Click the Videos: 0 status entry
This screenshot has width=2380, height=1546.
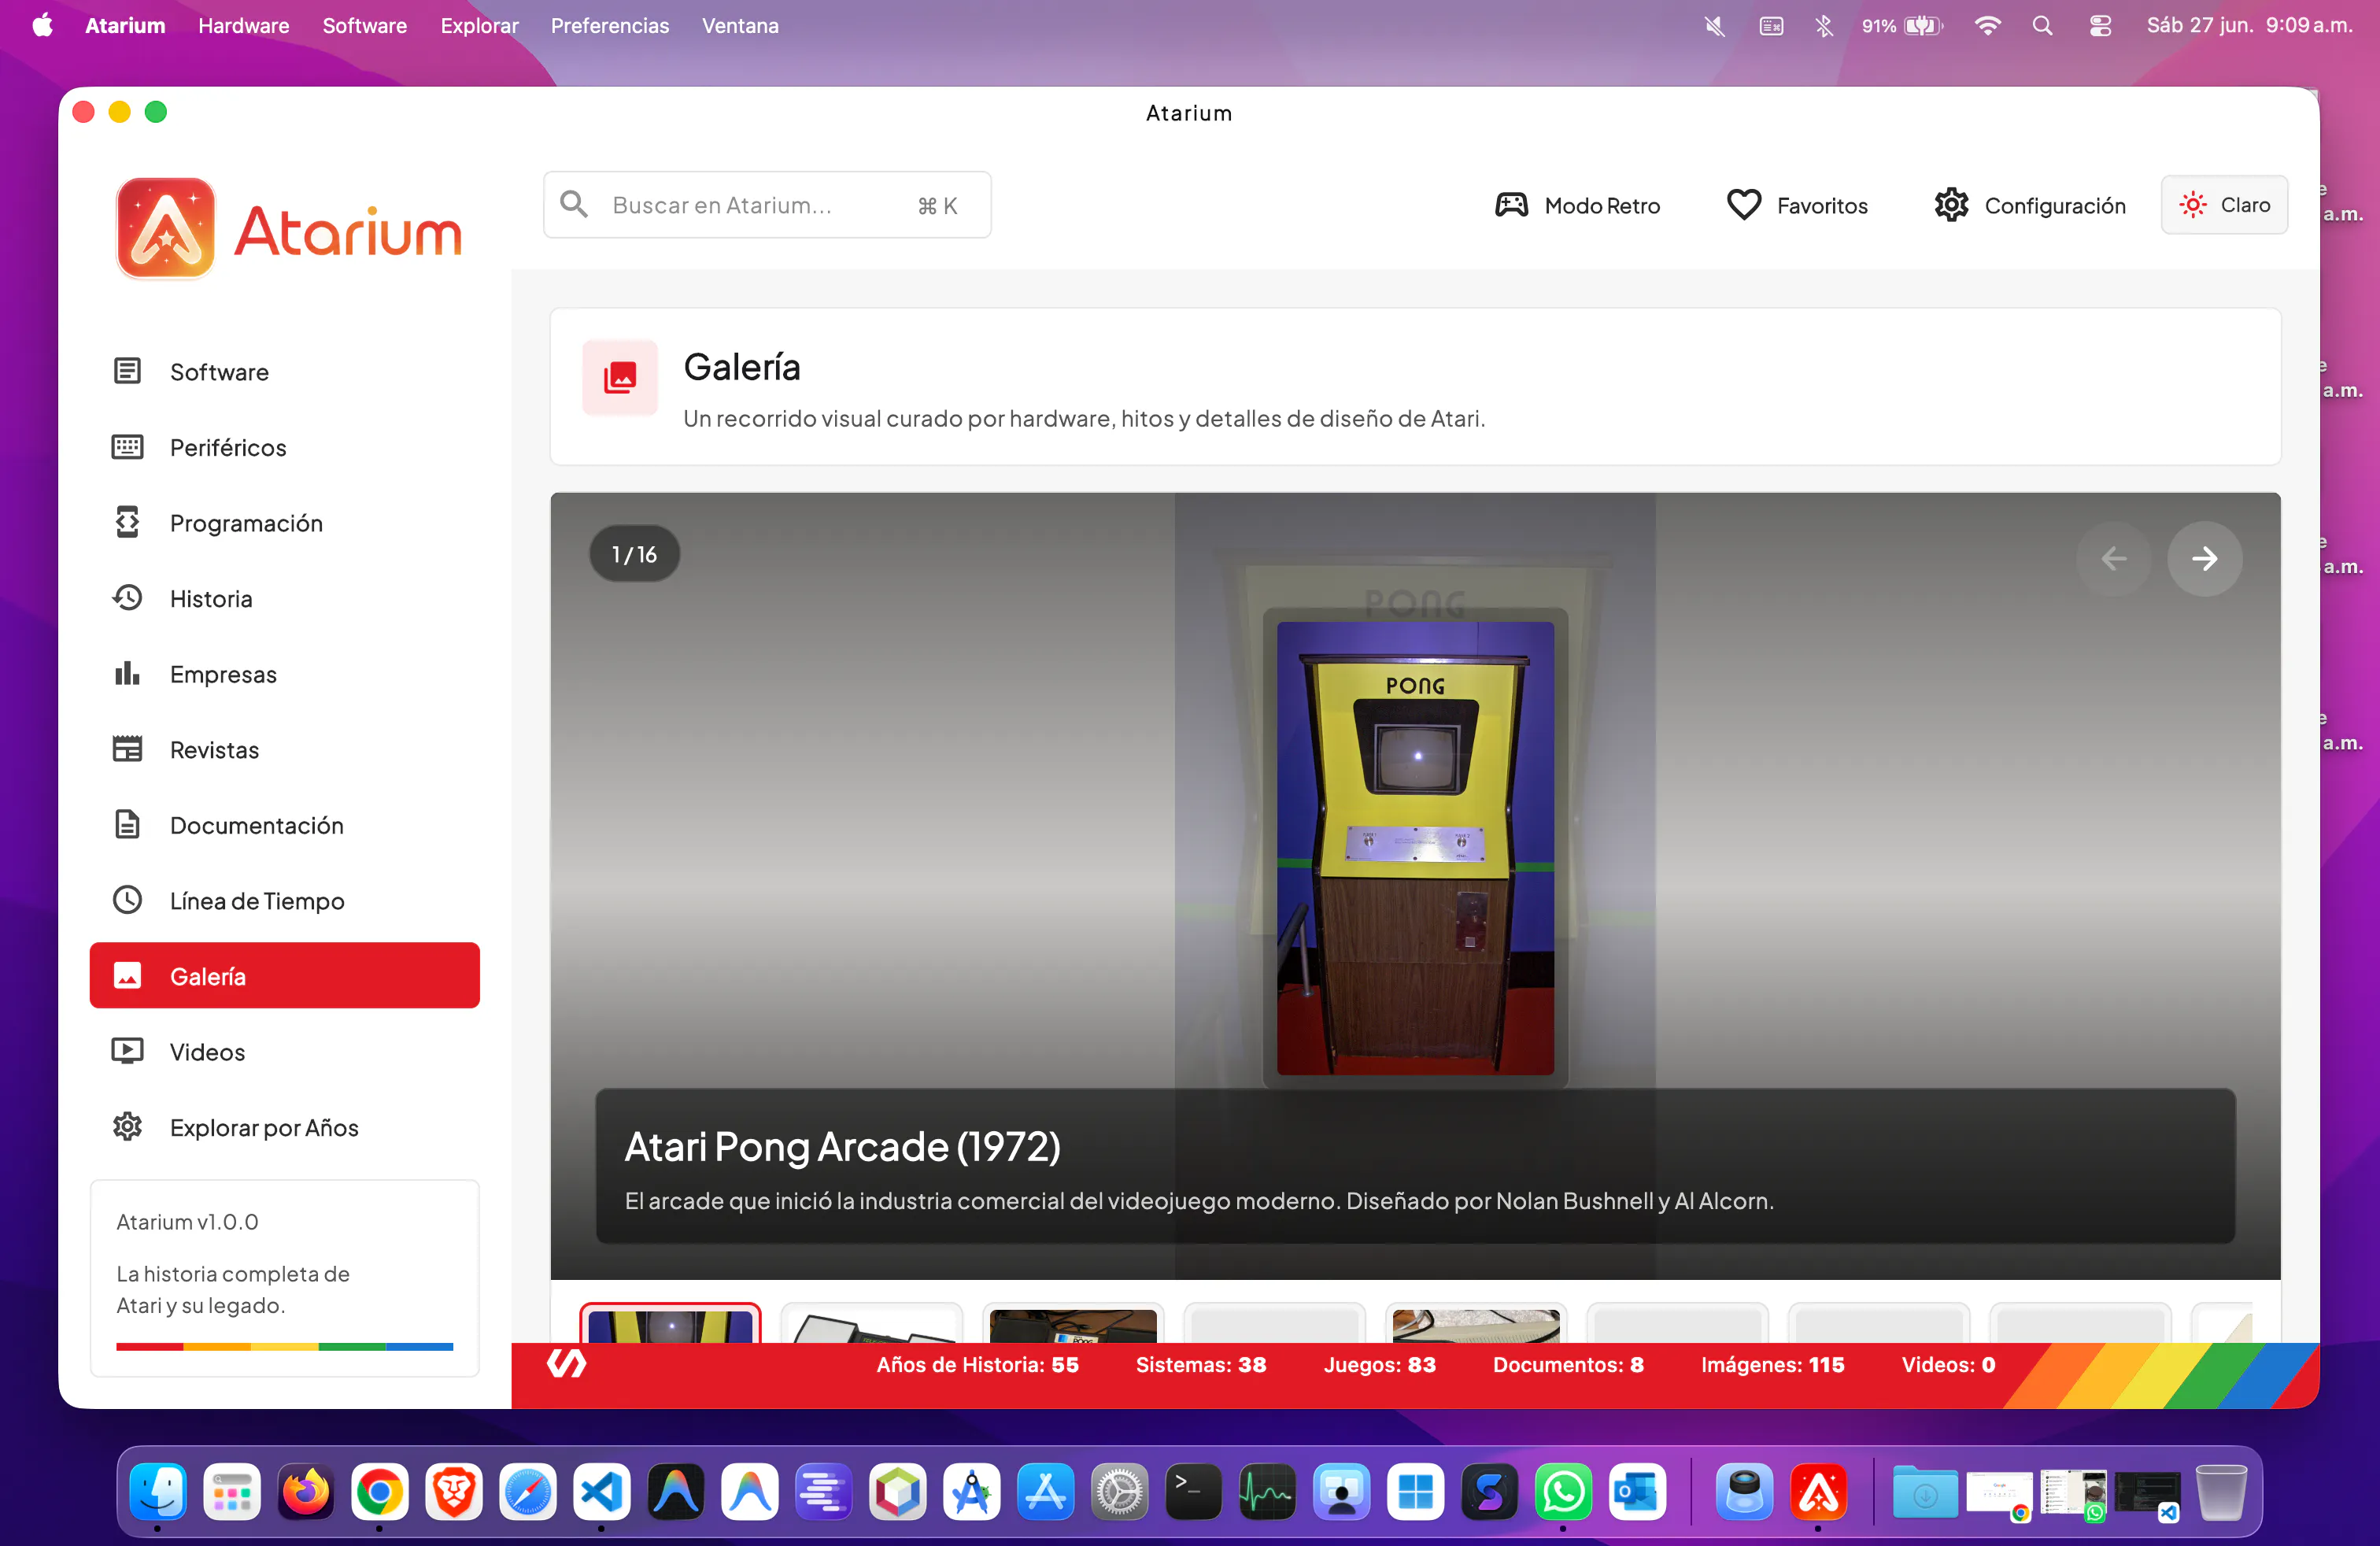coord(1947,1364)
